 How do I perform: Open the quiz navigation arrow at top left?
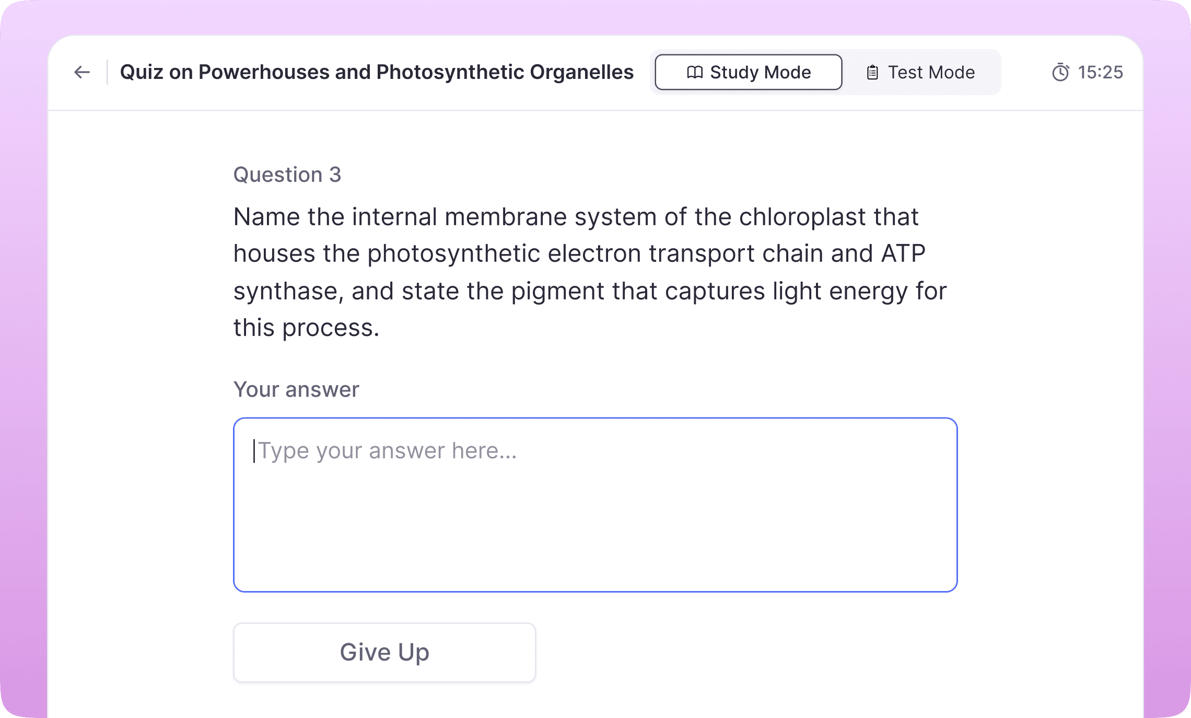tap(82, 72)
